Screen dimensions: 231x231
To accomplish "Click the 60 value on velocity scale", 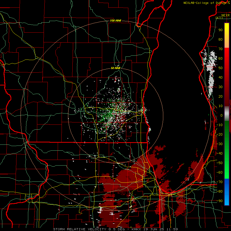I will point(220,58).
